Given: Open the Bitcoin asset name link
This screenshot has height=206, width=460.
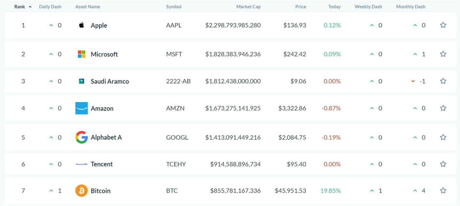Looking at the screenshot, I should (101, 191).
